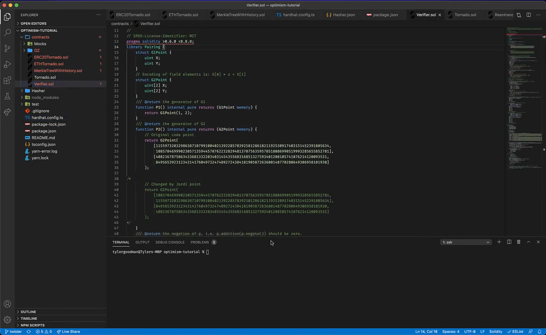Change end of line sequence LF

[482, 332]
